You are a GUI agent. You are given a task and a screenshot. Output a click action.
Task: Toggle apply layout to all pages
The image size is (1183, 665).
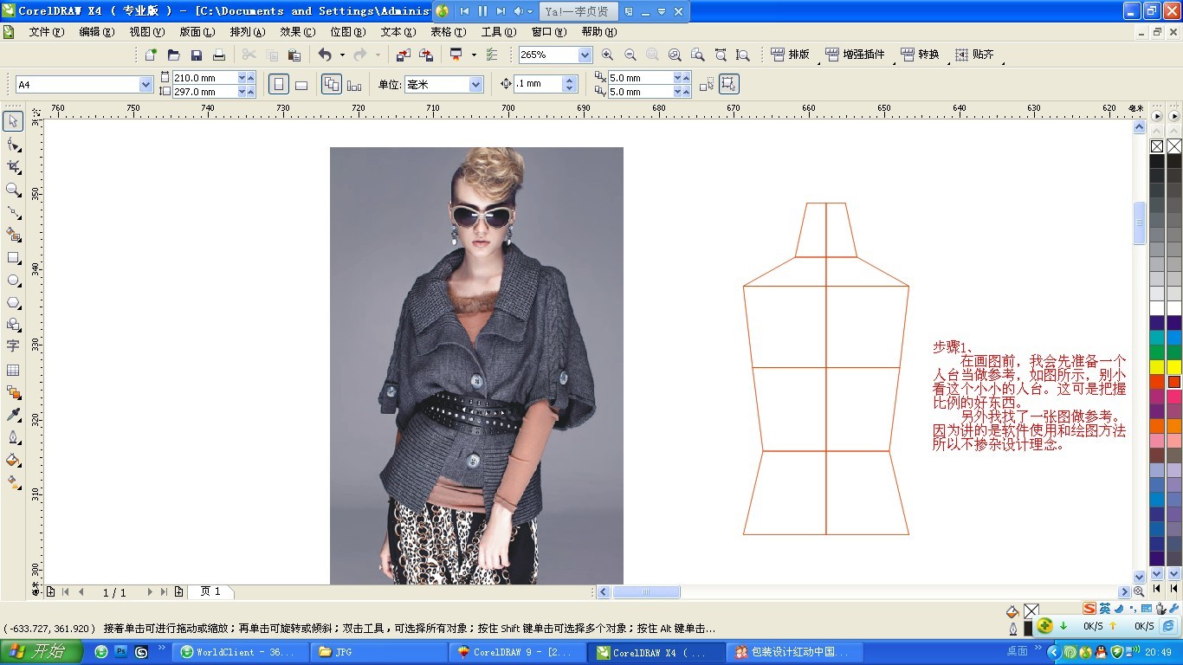[331, 84]
